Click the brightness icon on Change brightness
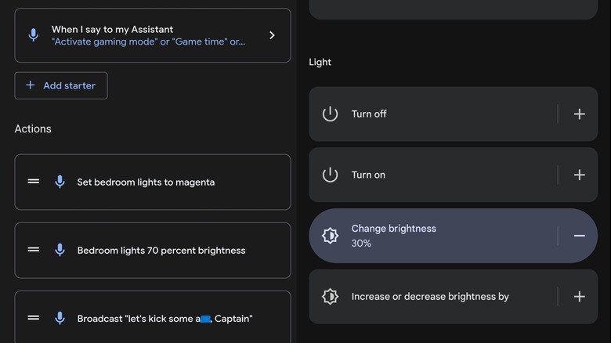The width and height of the screenshot is (611, 343). 330,236
